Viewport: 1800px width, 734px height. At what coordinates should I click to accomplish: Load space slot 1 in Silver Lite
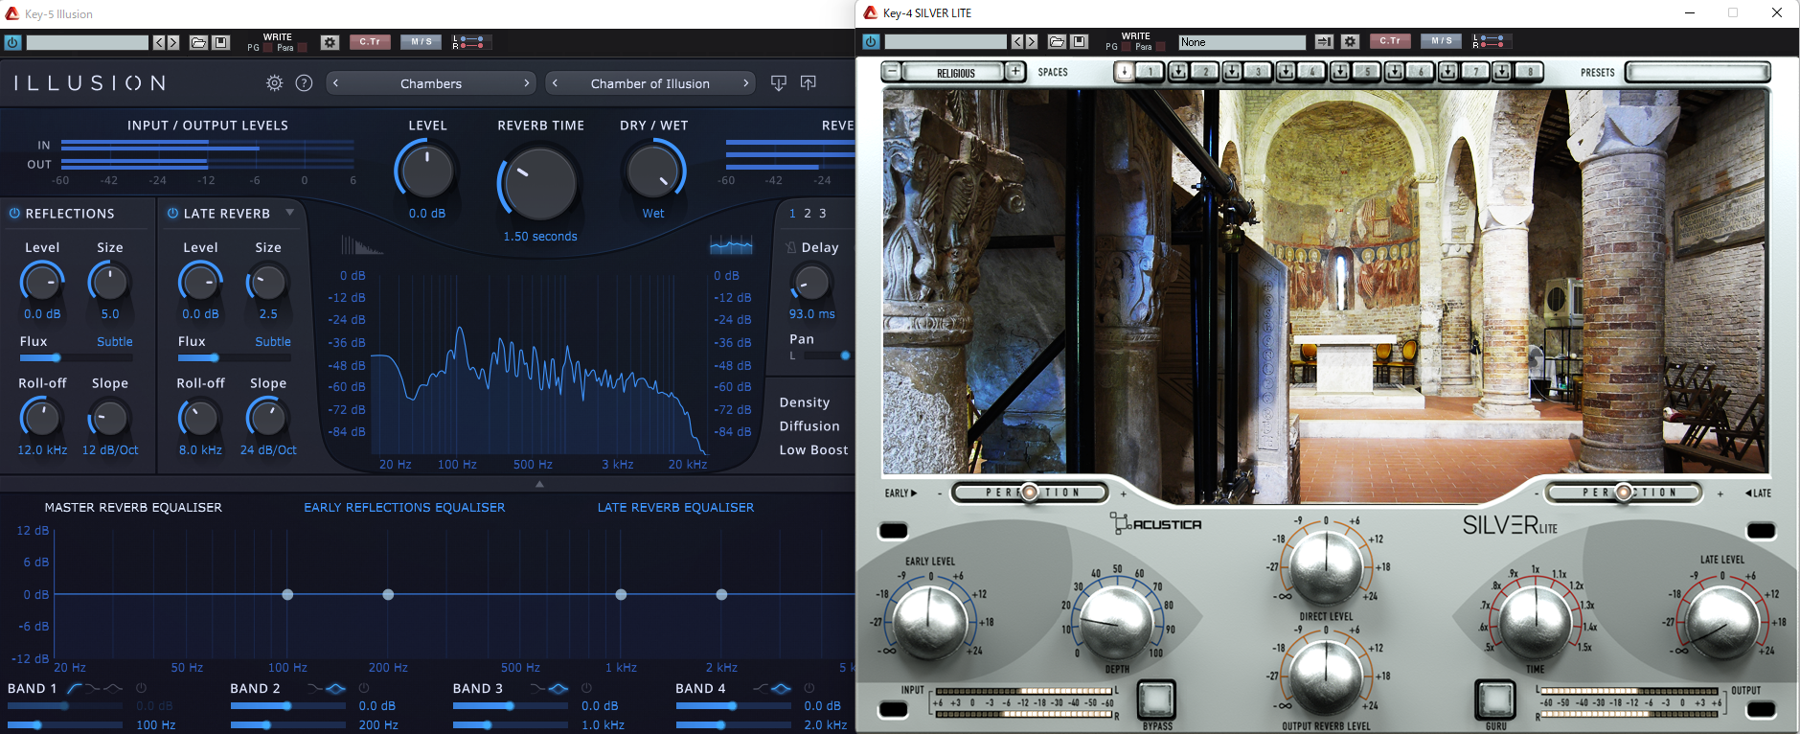click(x=1150, y=72)
